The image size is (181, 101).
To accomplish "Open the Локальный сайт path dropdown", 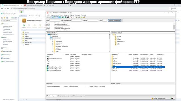I will click(x=109, y=33).
